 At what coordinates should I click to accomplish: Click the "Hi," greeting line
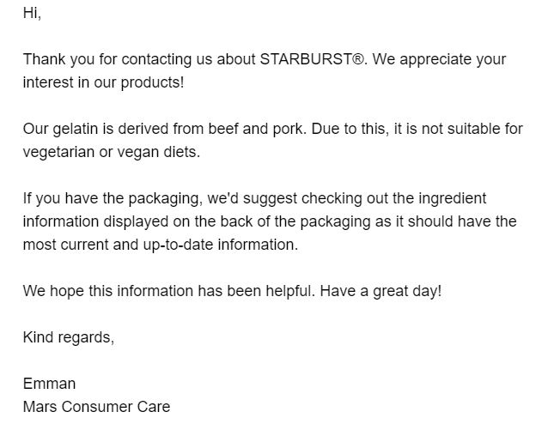[x=32, y=13]
